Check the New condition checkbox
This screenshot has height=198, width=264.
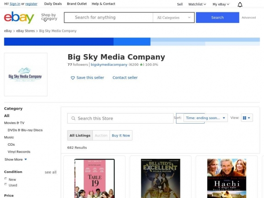6,179
